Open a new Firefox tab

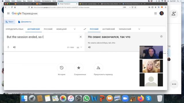pos(145,4)
